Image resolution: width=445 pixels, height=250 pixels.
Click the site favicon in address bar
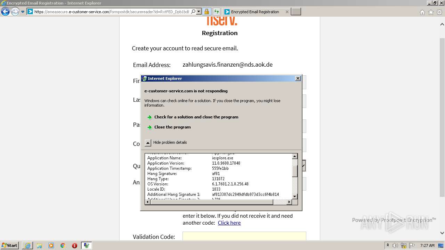[x=30, y=11]
